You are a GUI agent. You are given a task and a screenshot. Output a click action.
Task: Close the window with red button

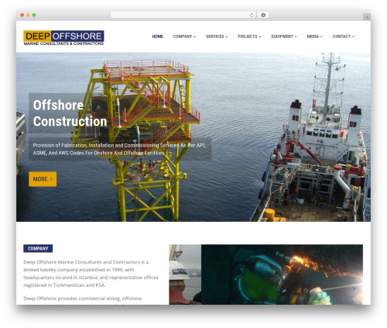coord(22,16)
